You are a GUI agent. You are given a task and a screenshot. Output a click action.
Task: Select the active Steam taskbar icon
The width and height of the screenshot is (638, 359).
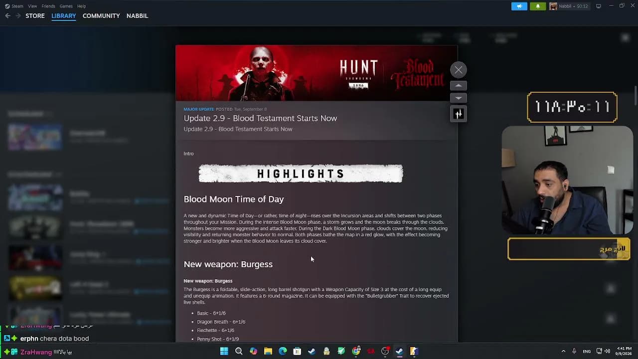coord(399,351)
